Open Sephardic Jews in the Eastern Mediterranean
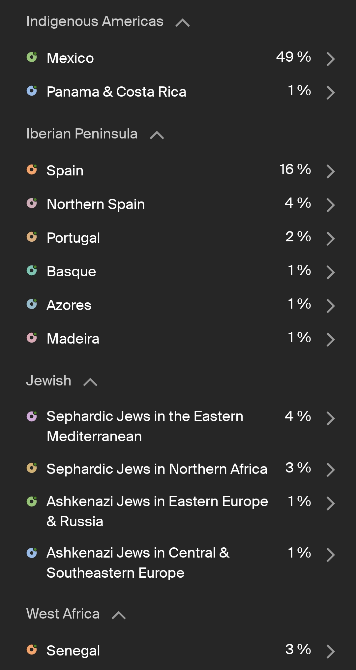The width and height of the screenshot is (356, 670). [145, 426]
